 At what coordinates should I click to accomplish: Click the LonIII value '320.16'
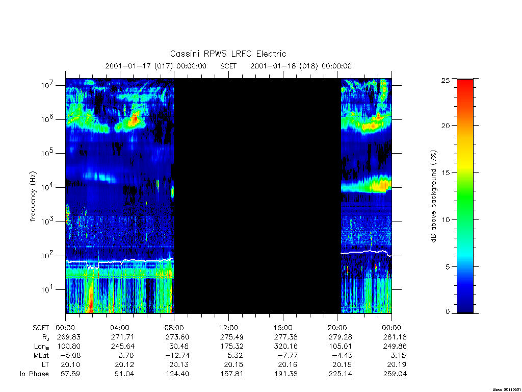[x=286, y=347]
